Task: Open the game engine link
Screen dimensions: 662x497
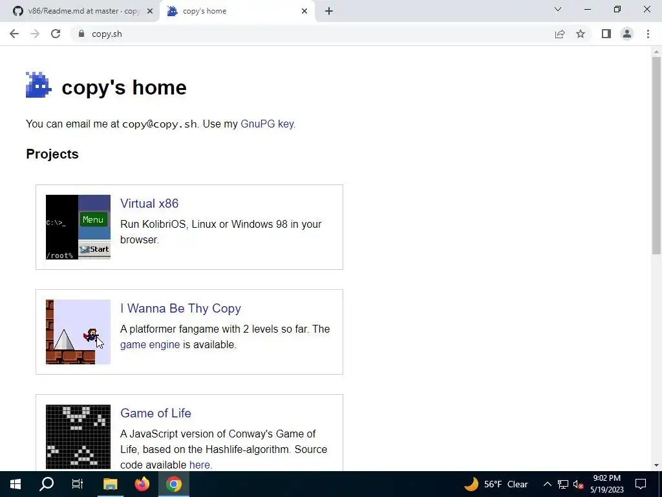Action: click(x=150, y=344)
